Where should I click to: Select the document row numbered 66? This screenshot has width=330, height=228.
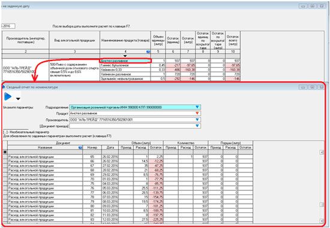[x=128, y=161]
